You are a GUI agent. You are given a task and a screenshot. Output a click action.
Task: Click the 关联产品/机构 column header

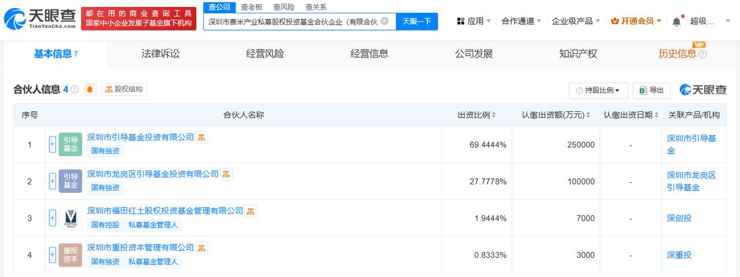694,115
